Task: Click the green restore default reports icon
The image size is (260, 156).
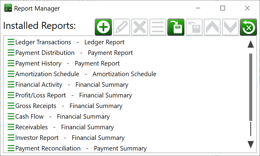Action: 248,27
